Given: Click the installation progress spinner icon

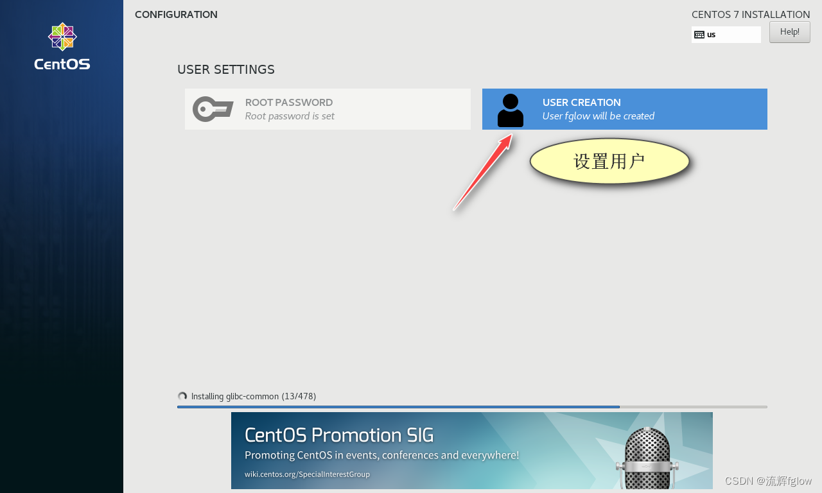Looking at the screenshot, I should pyautogui.click(x=182, y=397).
